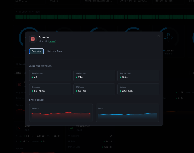Click the Req/s live trend chart
Screen dimensions: 194x153
click(x=127, y=113)
